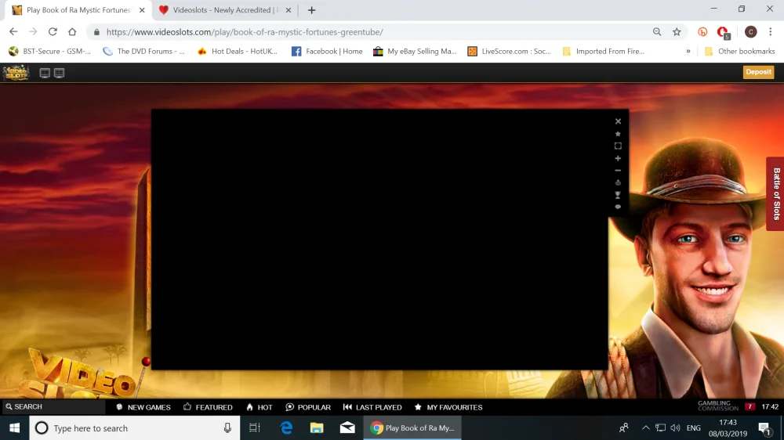Screen dimensions: 784x440
Task: Select the four-game split screen layout icon
Action: point(59,73)
